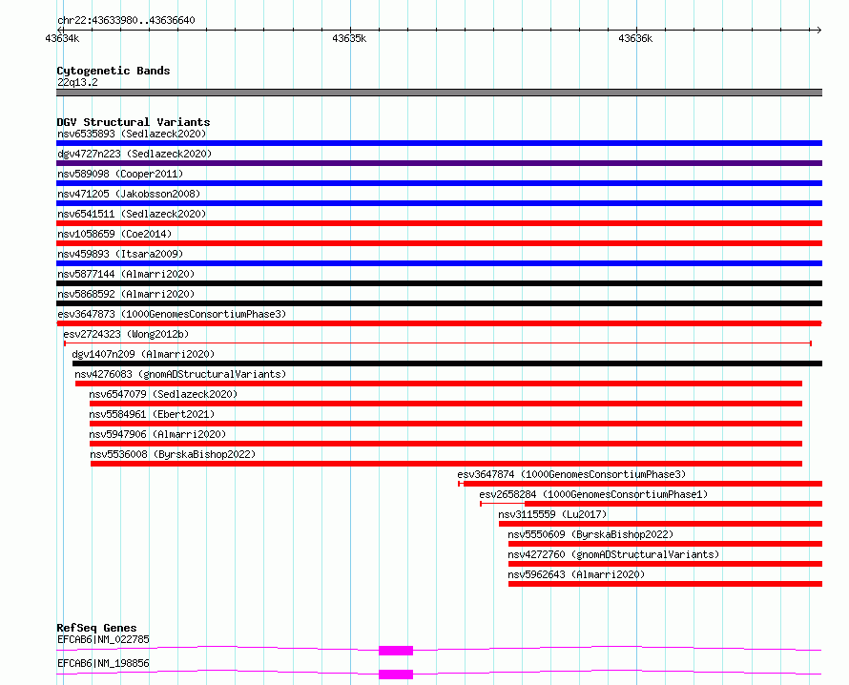Screen dimensions: 849x685
Task: Select the EFCAB6 NM_198856 magenta exon block
Action: pyautogui.click(x=396, y=675)
